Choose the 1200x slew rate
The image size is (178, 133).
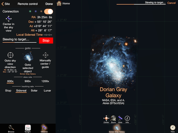45,81
